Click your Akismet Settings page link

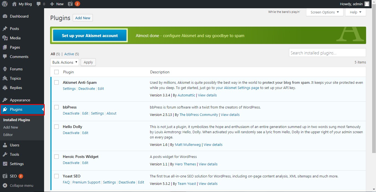pos(237,88)
